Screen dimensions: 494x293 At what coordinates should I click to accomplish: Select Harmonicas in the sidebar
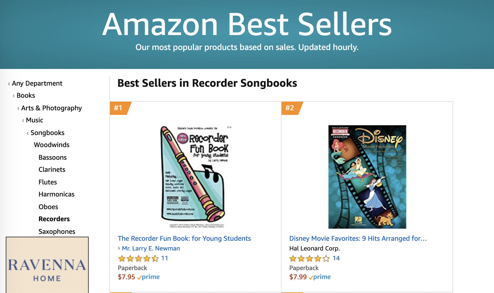tap(57, 194)
